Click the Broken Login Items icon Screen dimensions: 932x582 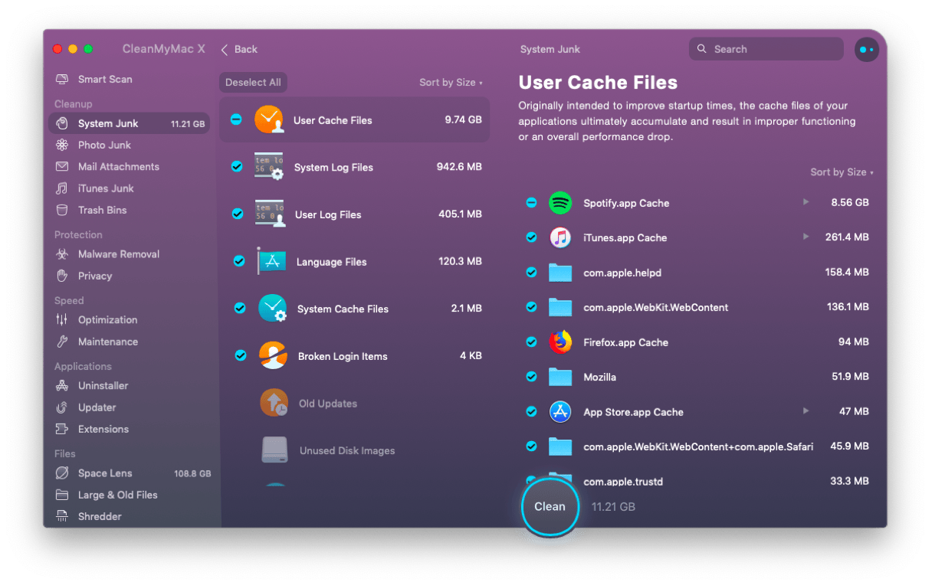coord(273,356)
